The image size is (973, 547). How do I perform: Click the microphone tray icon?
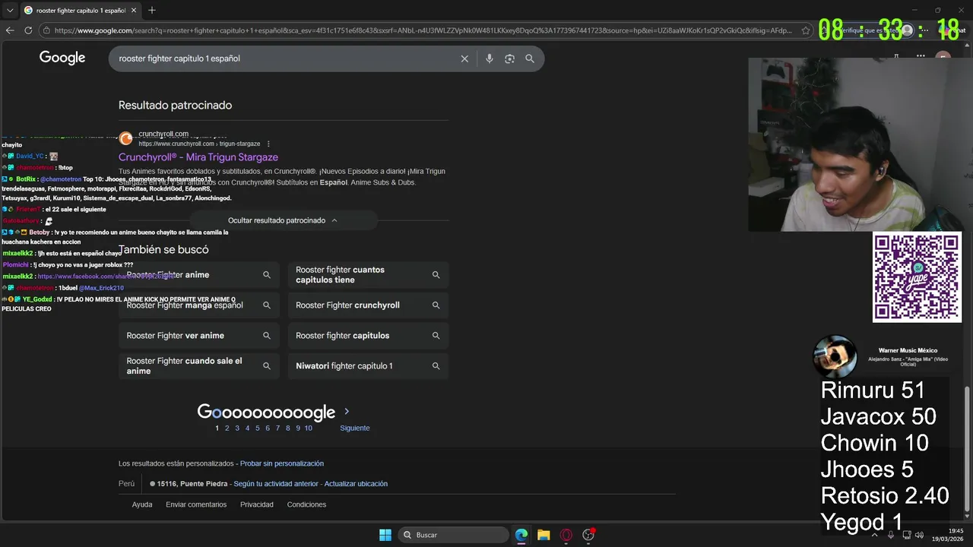pyautogui.click(x=891, y=535)
